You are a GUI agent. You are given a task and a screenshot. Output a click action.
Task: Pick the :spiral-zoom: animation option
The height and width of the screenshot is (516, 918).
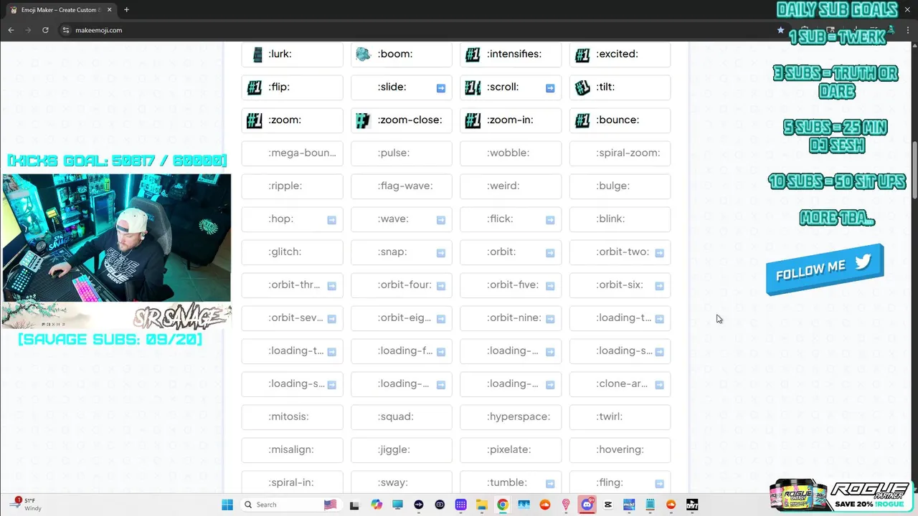[620, 153]
